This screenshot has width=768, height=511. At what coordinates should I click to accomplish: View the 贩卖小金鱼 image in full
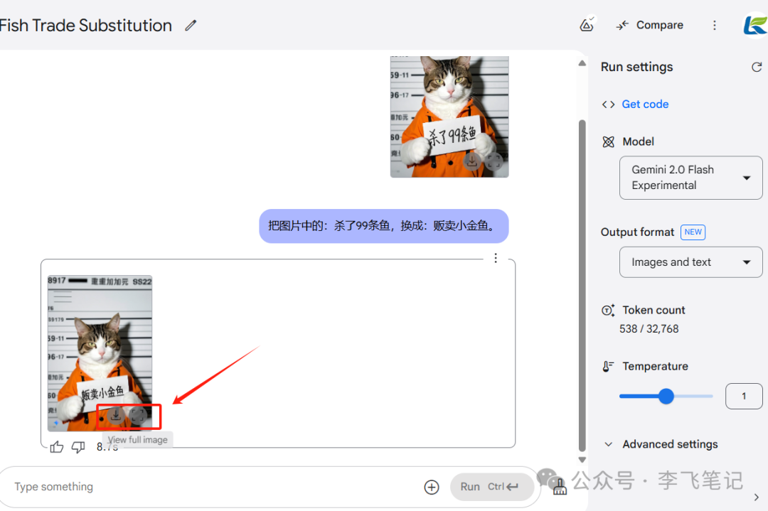point(138,416)
